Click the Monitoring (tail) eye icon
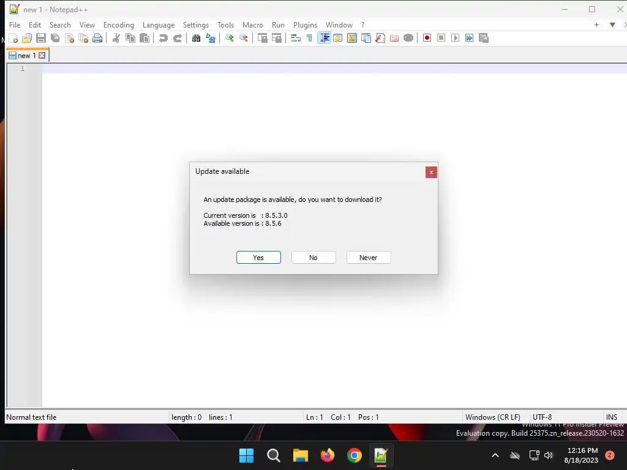The height and width of the screenshot is (470, 627). [408, 38]
